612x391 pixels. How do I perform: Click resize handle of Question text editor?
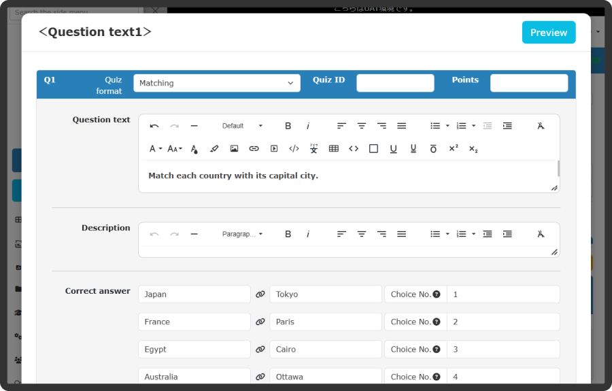point(554,188)
